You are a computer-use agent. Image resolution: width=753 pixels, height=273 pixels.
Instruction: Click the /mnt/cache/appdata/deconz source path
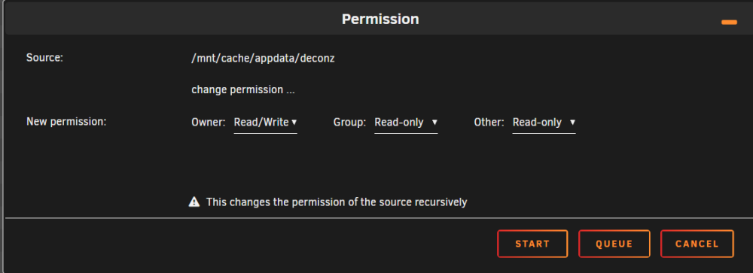tap(263, 59)
